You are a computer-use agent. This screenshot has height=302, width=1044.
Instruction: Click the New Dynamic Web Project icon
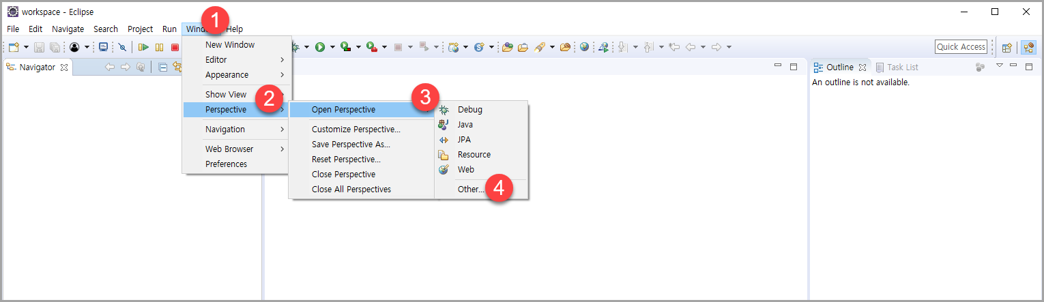[x=453, y=47]
